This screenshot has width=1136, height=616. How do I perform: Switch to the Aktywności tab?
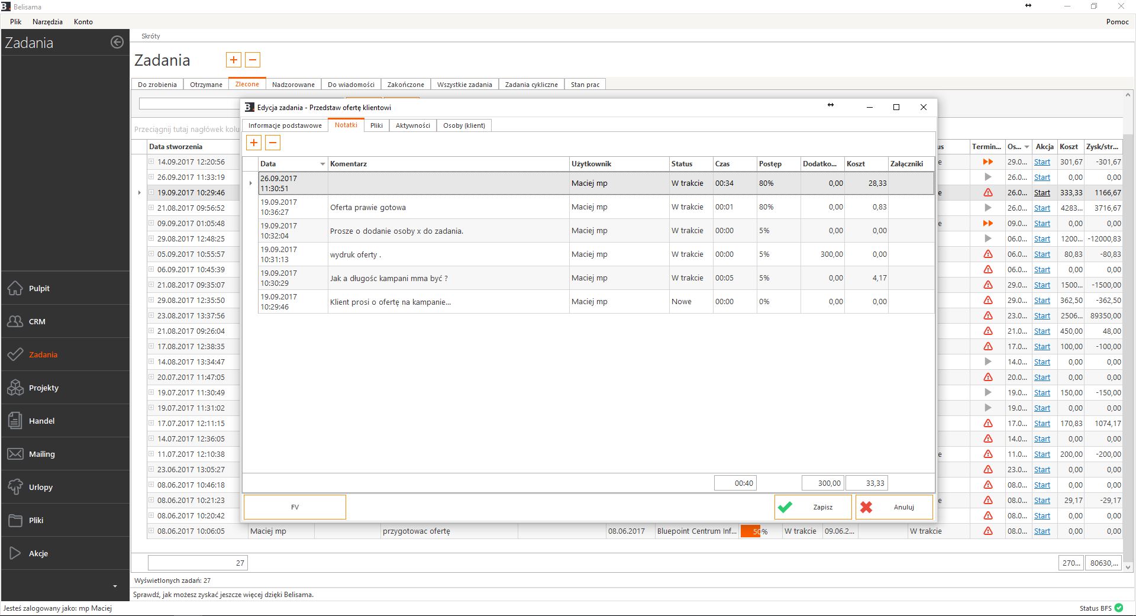[412, 125]
